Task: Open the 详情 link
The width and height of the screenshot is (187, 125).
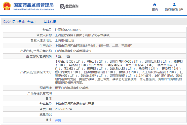Action: point(58,120)
